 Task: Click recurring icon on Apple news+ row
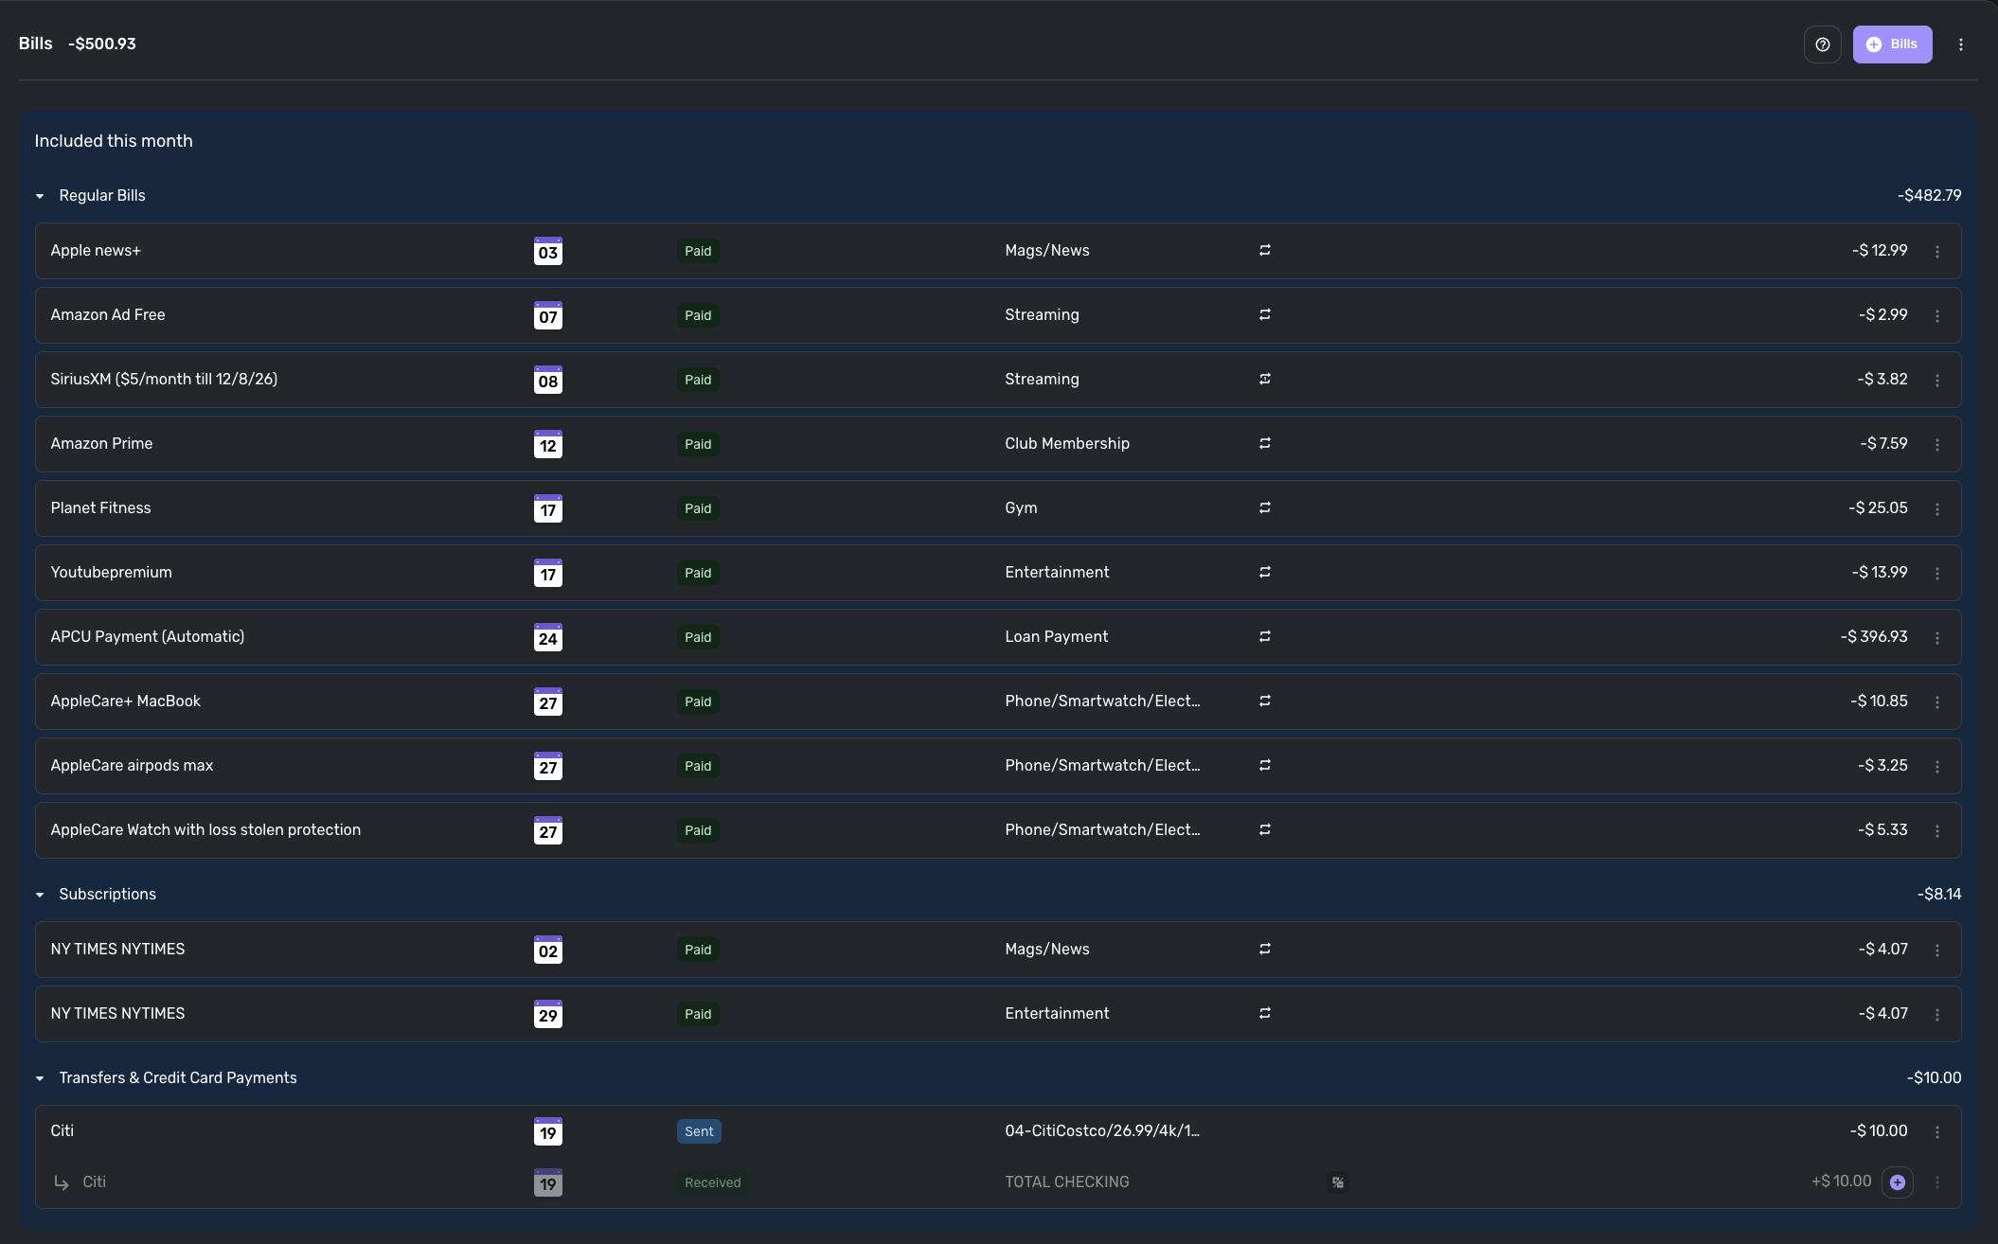pos(1264,251)
